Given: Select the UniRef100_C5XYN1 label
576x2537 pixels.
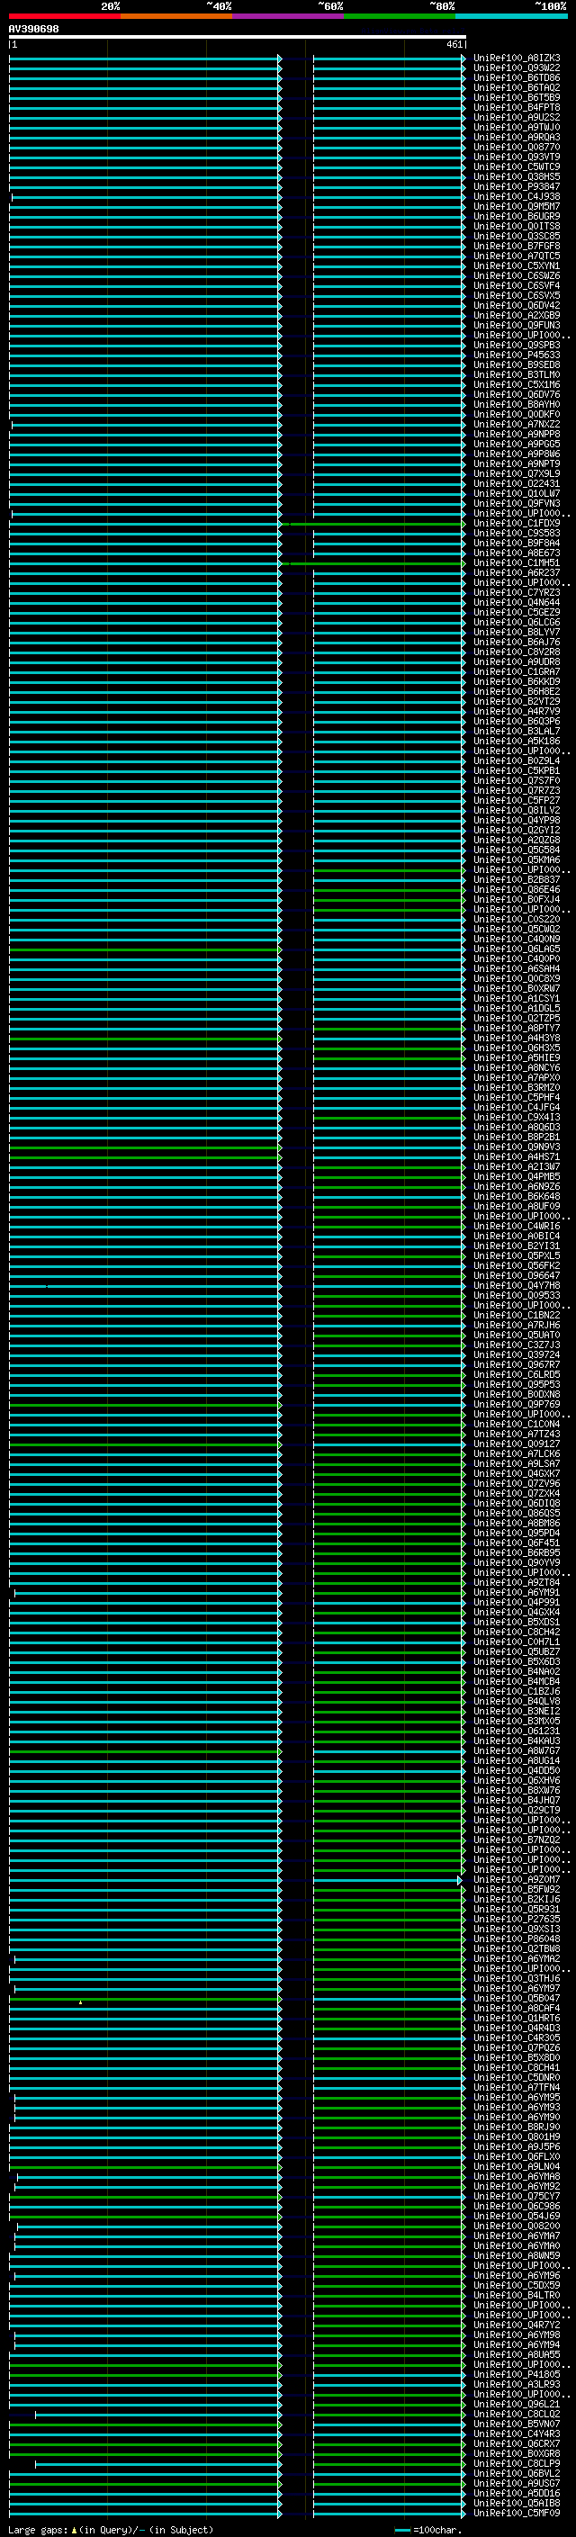Looking at the screenshot, I should tap(517, 265).
